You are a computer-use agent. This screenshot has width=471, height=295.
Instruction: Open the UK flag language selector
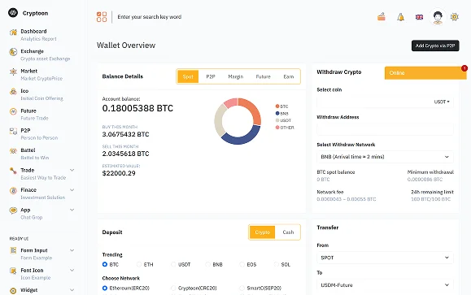[x=419, y=17]
